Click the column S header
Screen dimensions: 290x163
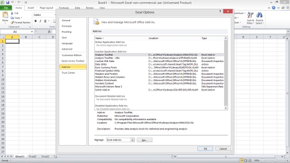click(x=256, y=37)
